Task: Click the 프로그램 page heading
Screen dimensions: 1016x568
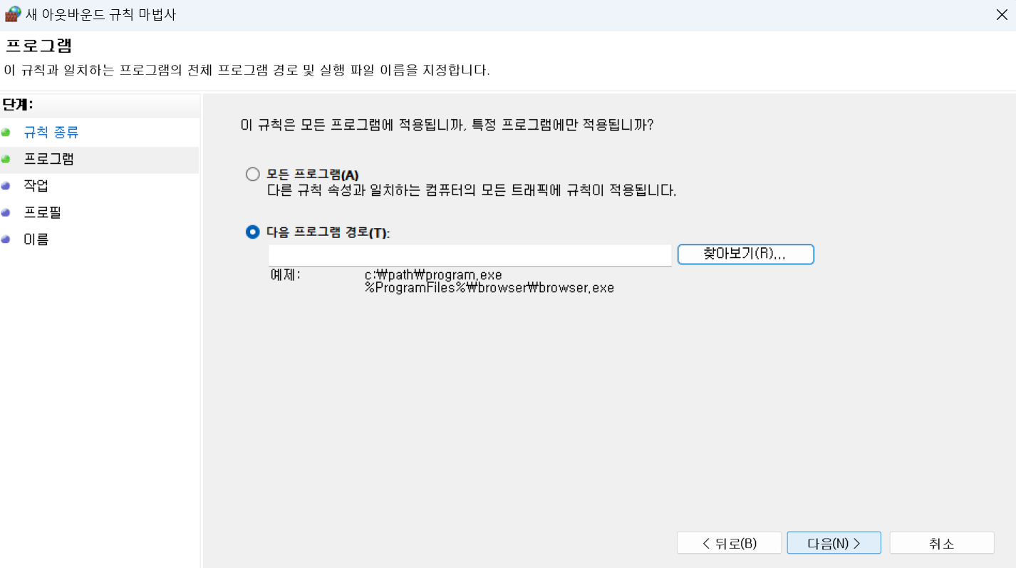Action: coord(39,46)
